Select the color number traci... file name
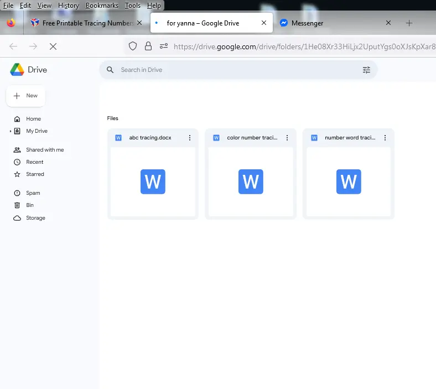436x389 pixels. tap(252, 138)
